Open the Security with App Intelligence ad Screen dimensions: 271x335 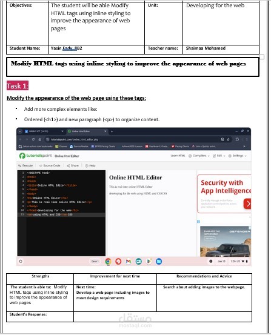[x=224, y=194]
